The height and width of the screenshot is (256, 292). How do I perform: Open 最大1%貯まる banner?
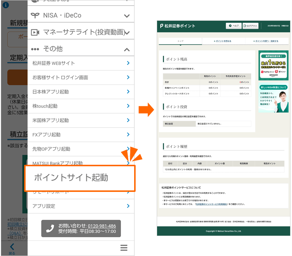[x=274, y=65]
